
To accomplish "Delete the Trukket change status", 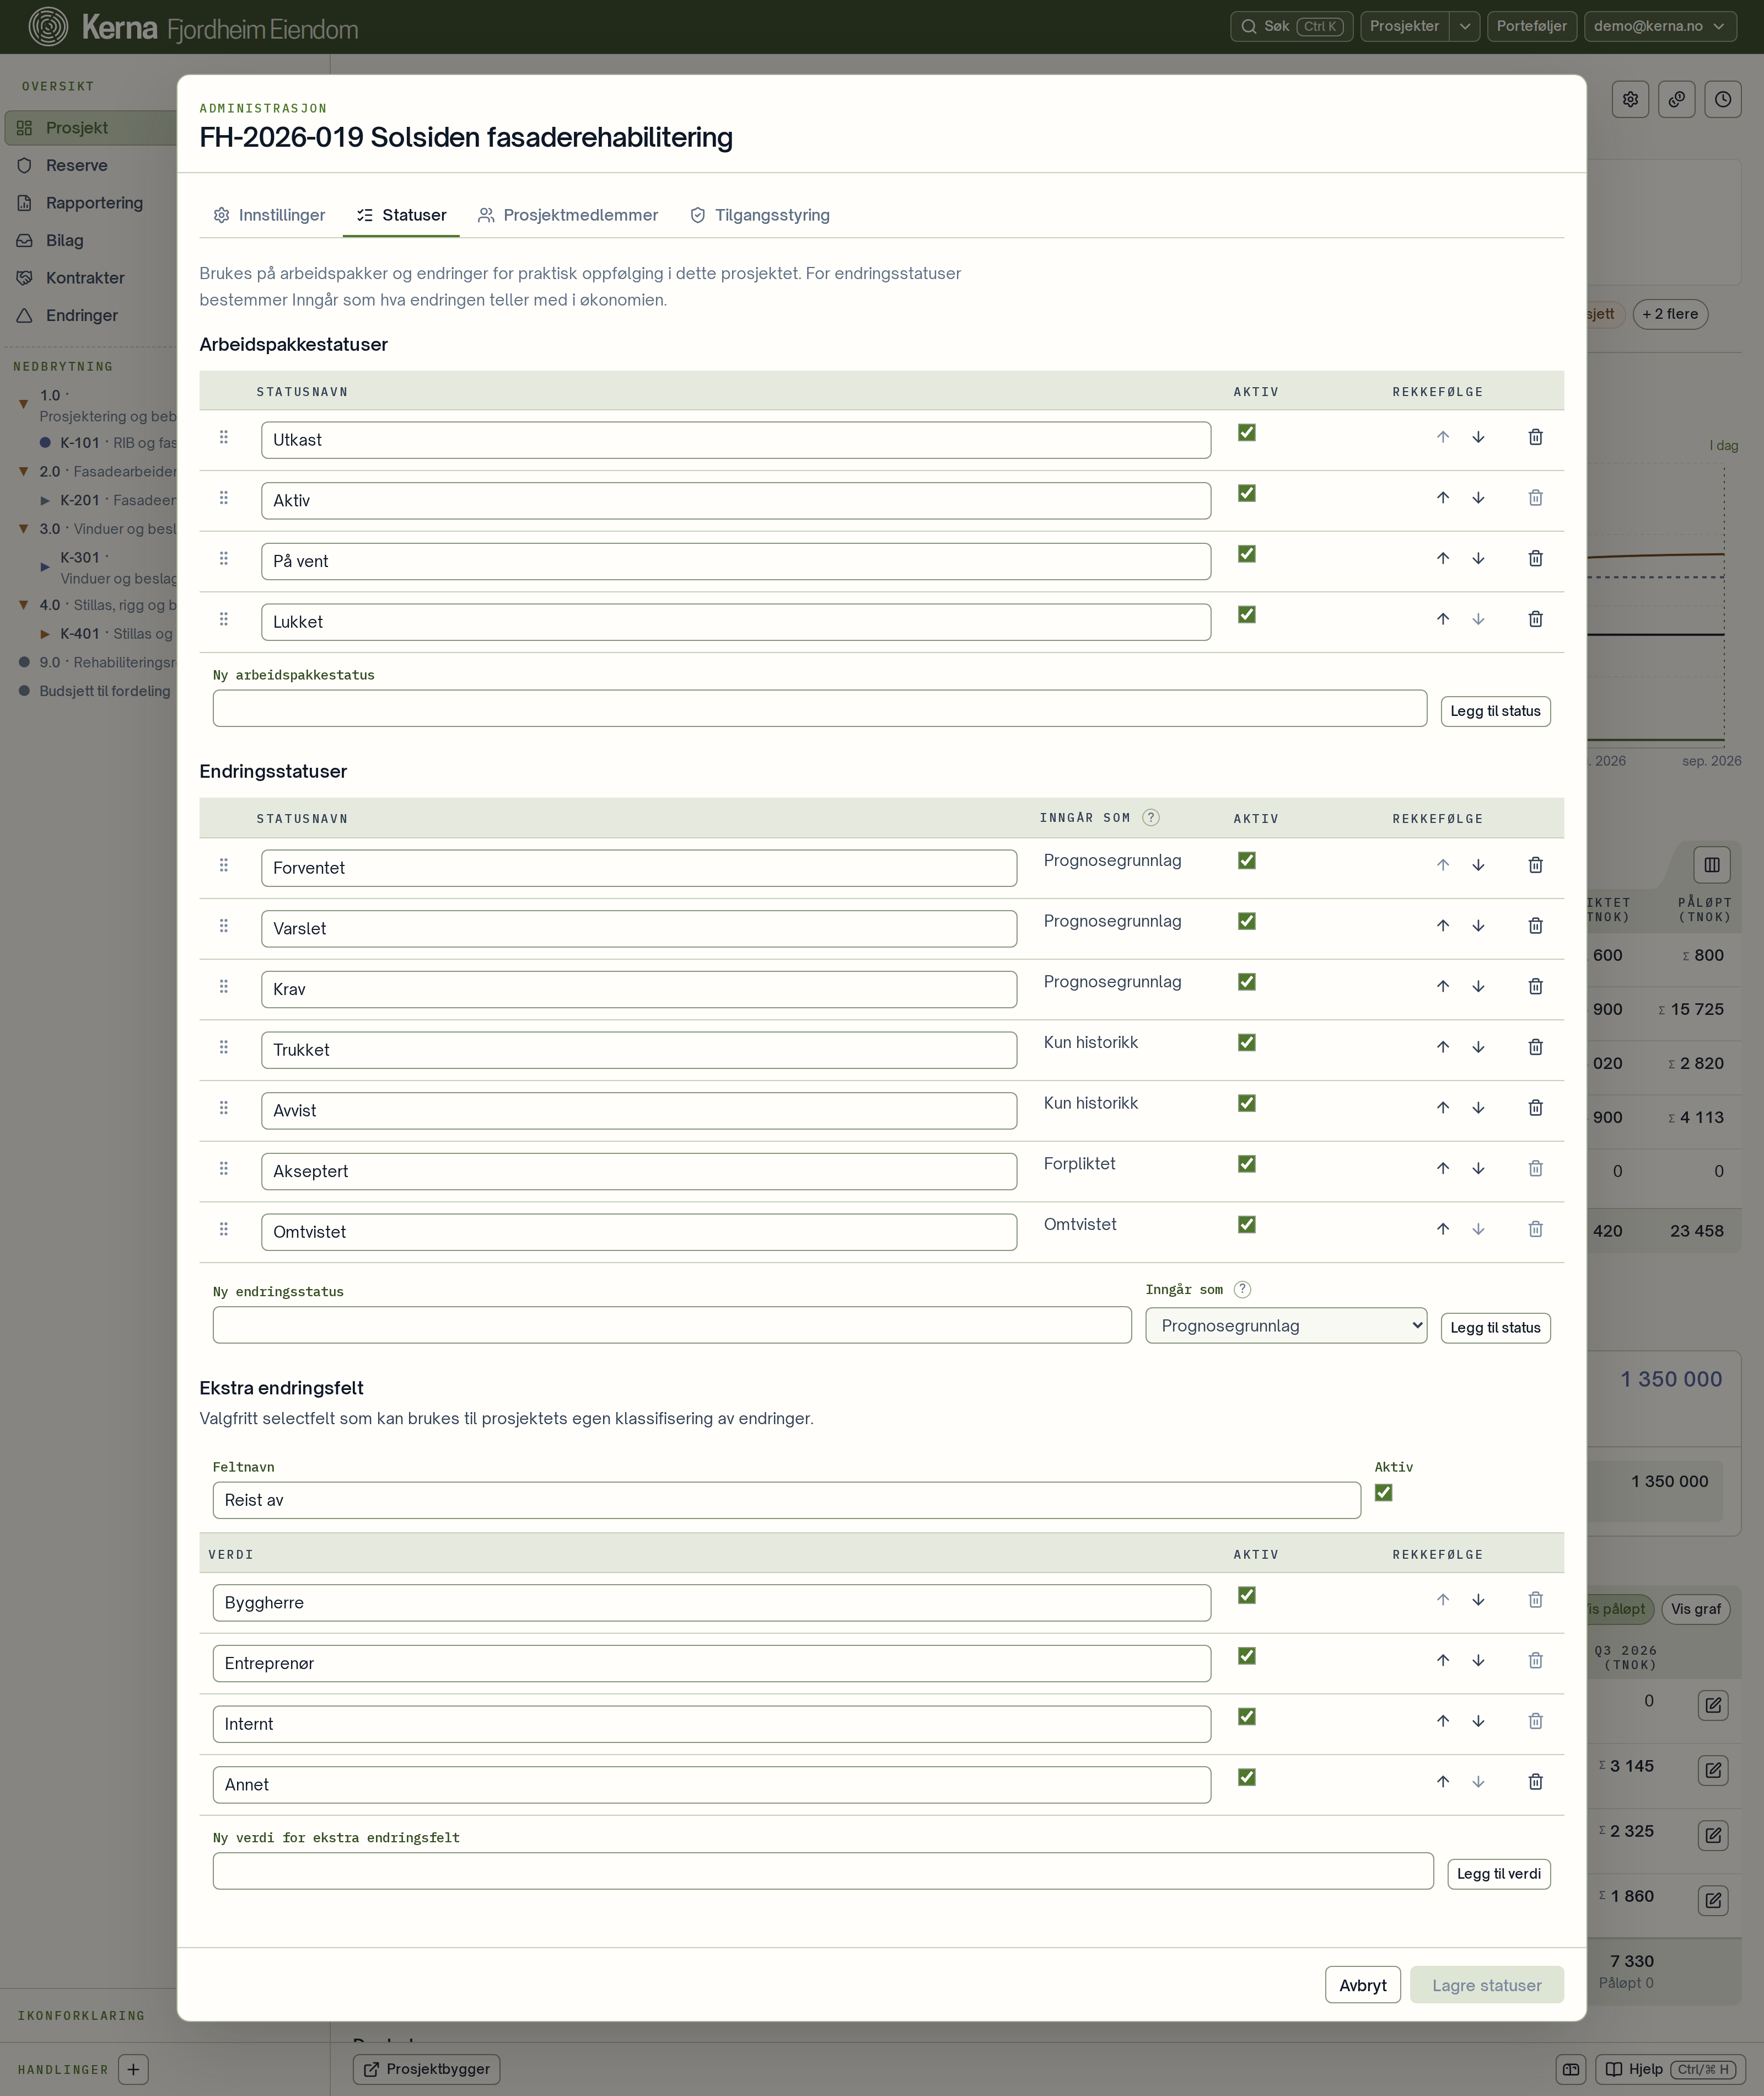I will point(1535,1047).
